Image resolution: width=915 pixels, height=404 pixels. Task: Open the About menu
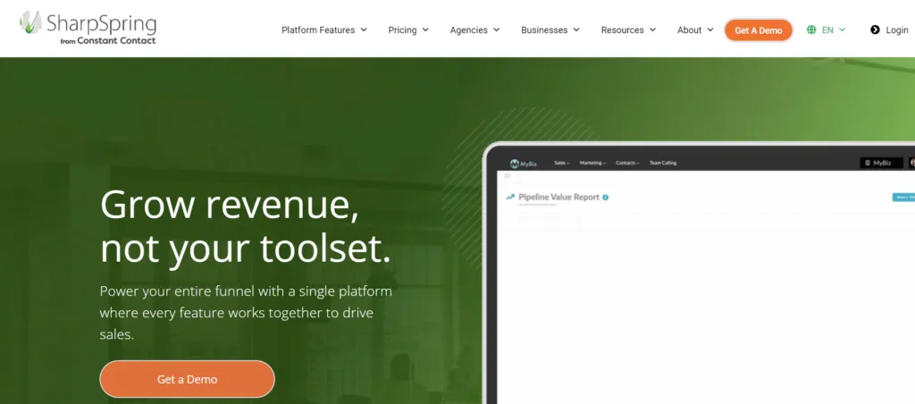[x=694, y=30]
